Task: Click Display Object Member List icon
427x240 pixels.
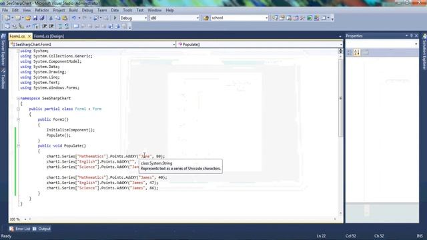Action: point(7,26)
